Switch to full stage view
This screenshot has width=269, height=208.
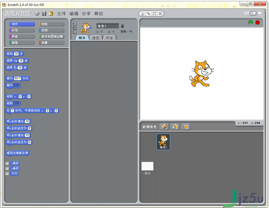tap(253, 13)
